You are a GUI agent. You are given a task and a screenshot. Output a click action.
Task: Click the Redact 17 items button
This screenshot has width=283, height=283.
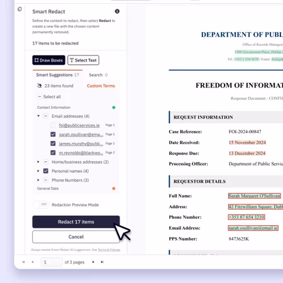click(76, 222)
